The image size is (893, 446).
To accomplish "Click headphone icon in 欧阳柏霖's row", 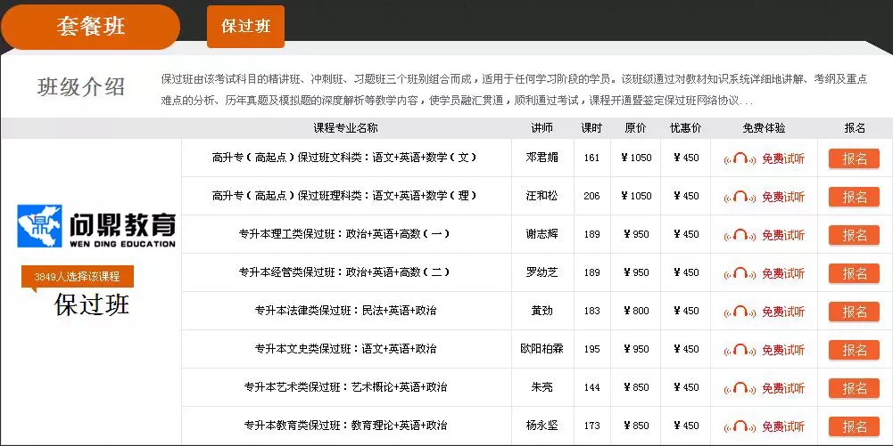I will coord(740,350).
